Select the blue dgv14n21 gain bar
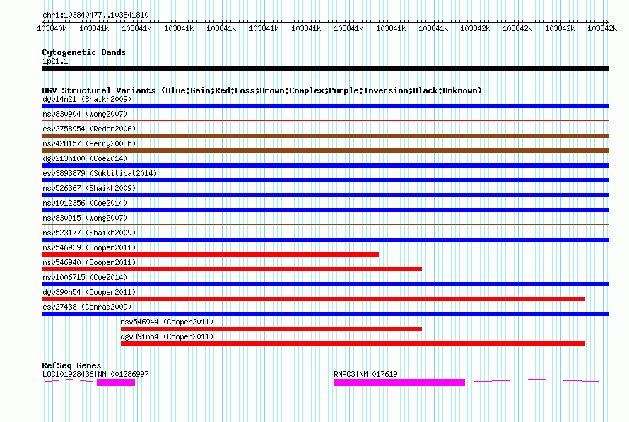The height and width of the screenshot is (422, 629). click(325, 106)
